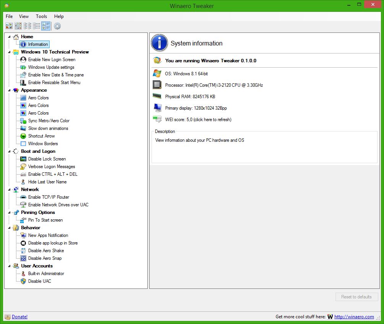
Task: Click the Reset to defaults button
Action: tap(357, 297)
